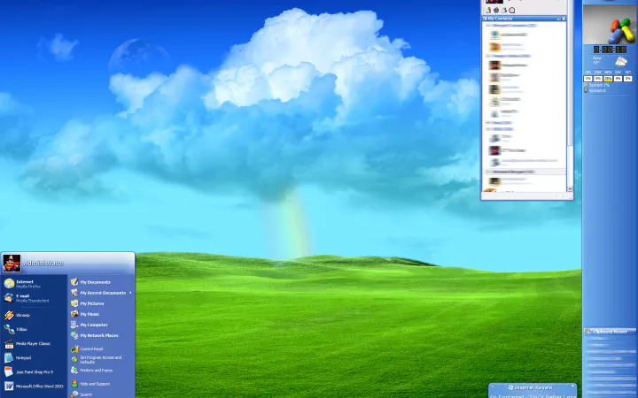This screenshot has height=398, width=638.
Task: Click the Inspirat Royale popup title
Action: pyautogui.click(x=533, y=387)
